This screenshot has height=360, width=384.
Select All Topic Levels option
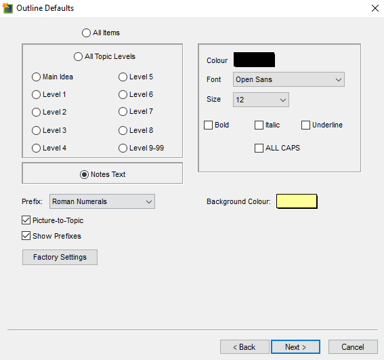[x=78, y=56]
